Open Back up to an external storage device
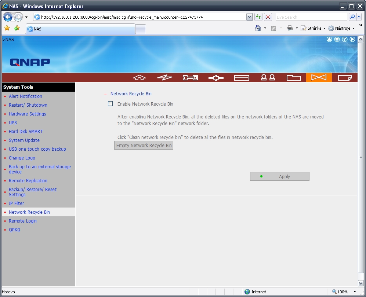366x297 pixels. click(x=40, y=169)
